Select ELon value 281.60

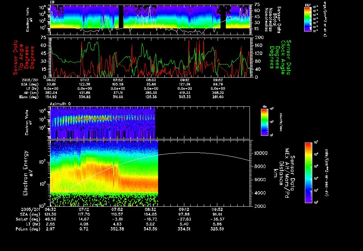click(x=218, y=97)
